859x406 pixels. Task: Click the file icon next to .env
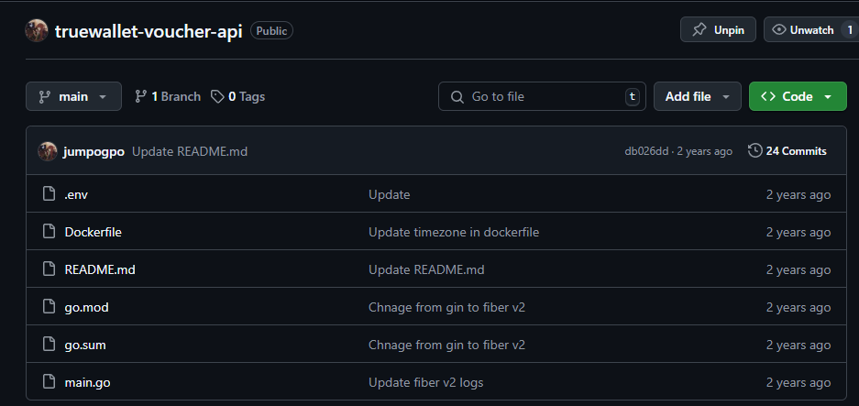(50, 194)
